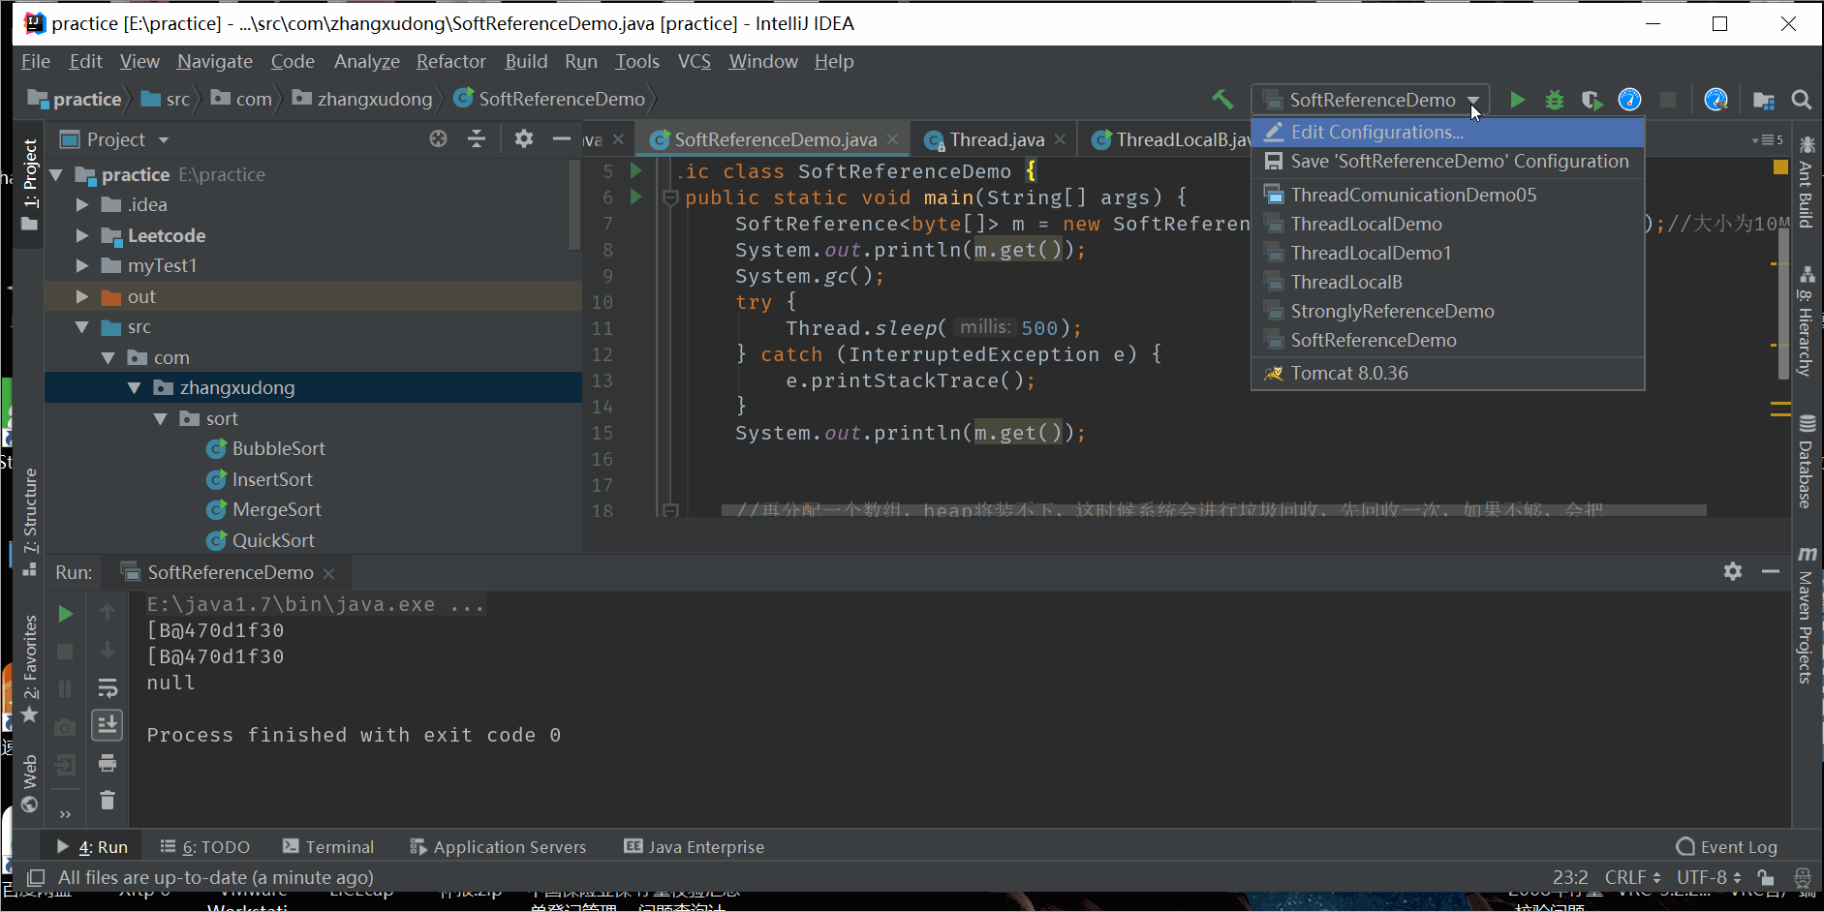Open the Project Structure toolbar icon

pyautogui.click(x=1764, y=100)
